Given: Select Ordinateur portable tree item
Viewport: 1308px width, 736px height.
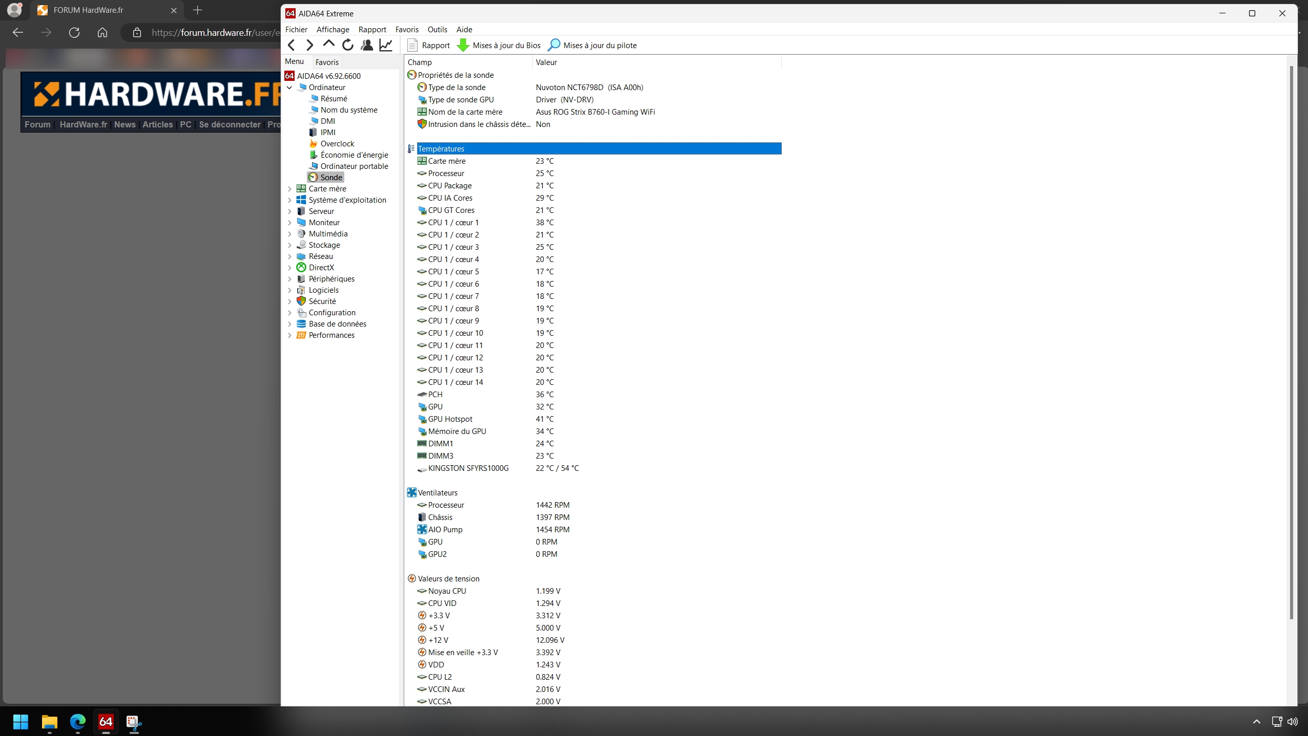Looking at the screenshot, I should tap(354, 166).
